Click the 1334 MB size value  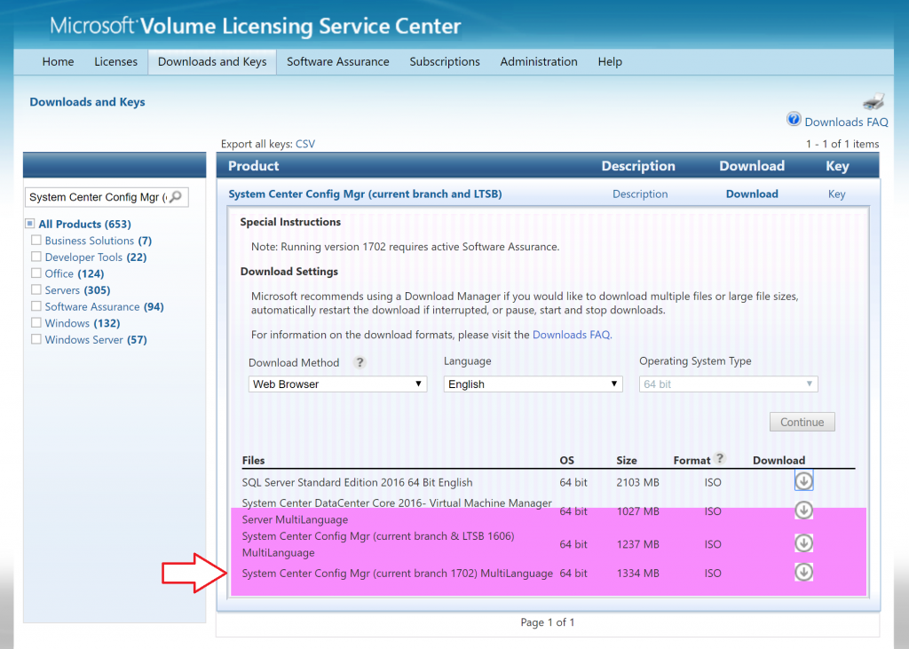click(637, 573)
